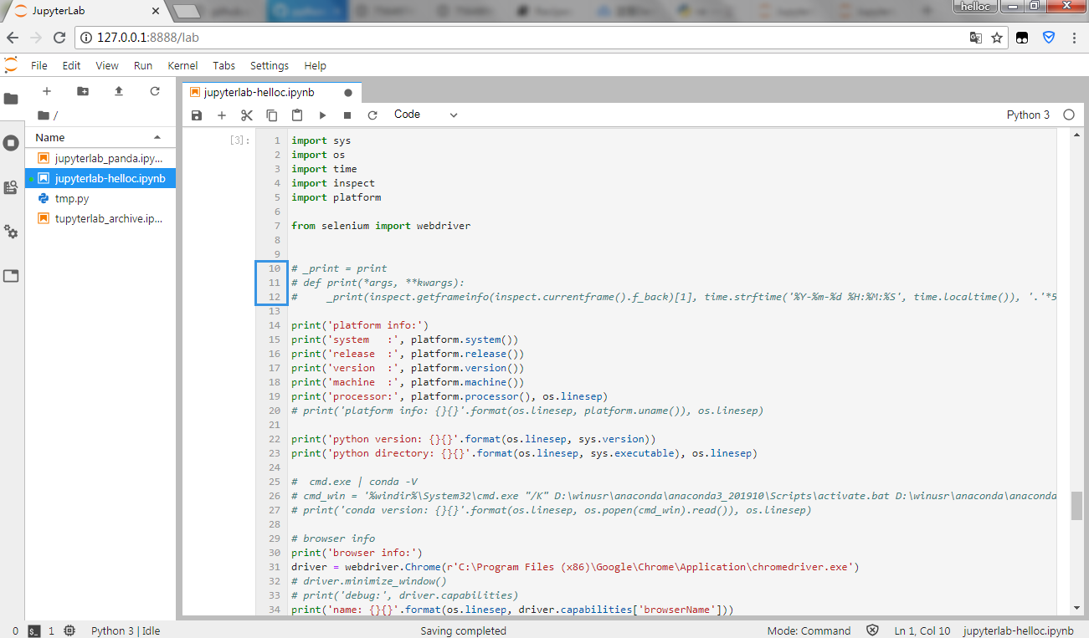Open the Kernel menu

tap(182, 65)
